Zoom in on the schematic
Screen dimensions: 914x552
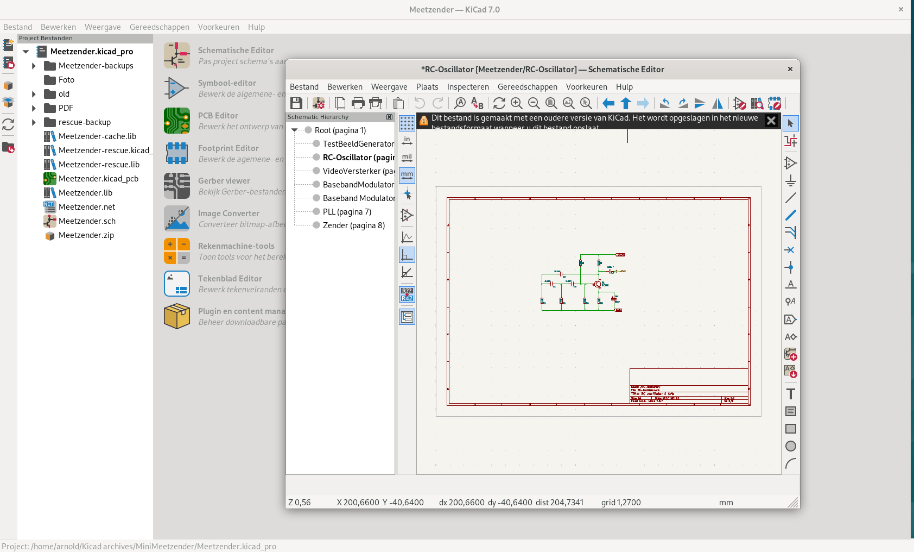click(x=517, y=103)
